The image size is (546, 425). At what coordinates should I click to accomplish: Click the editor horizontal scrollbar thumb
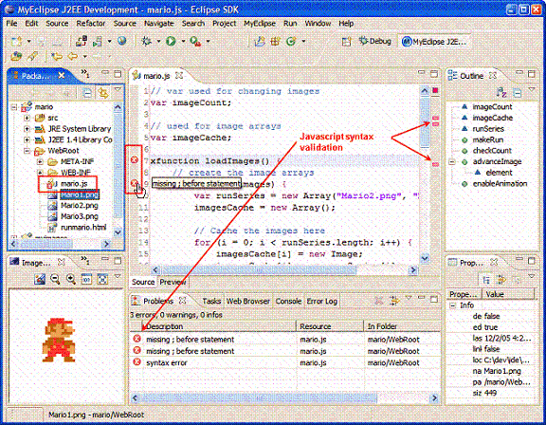[x=259, y=270]
